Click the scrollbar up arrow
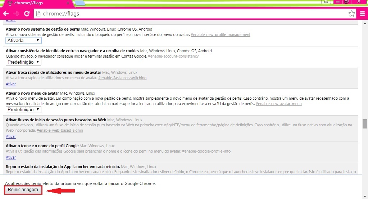368x199 pixels. 365,23
